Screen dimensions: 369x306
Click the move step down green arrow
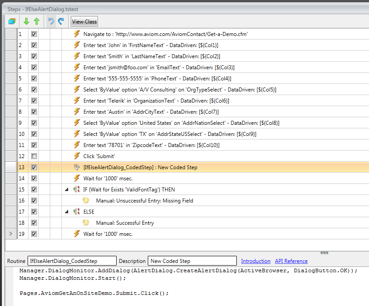click(x=26, y=22)
